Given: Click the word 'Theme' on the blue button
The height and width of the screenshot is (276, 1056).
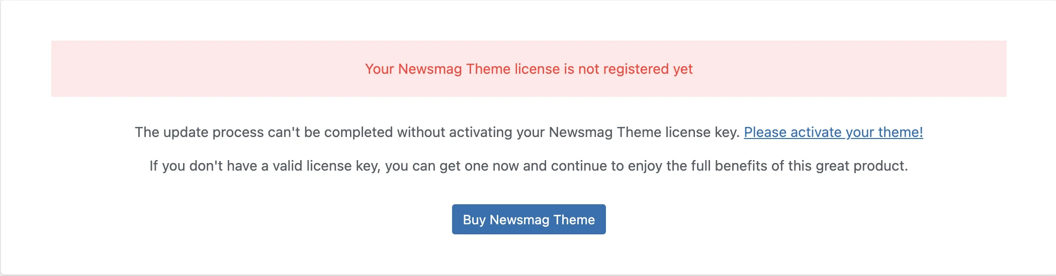Looking at the screenshot, I should click(574, 220).
